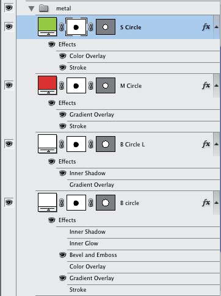Click Stroke effect under B circle layer
The height and width of the screenshot is (296, 221).
pos(78,290)
